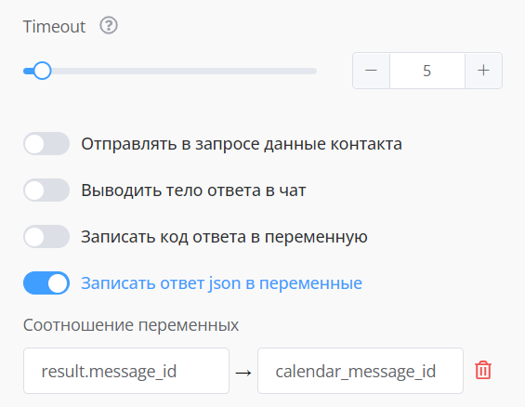This screenshot has height=407, width=525.
Task: Focus the timeout value field showing 5
Action: coord(427,71)
